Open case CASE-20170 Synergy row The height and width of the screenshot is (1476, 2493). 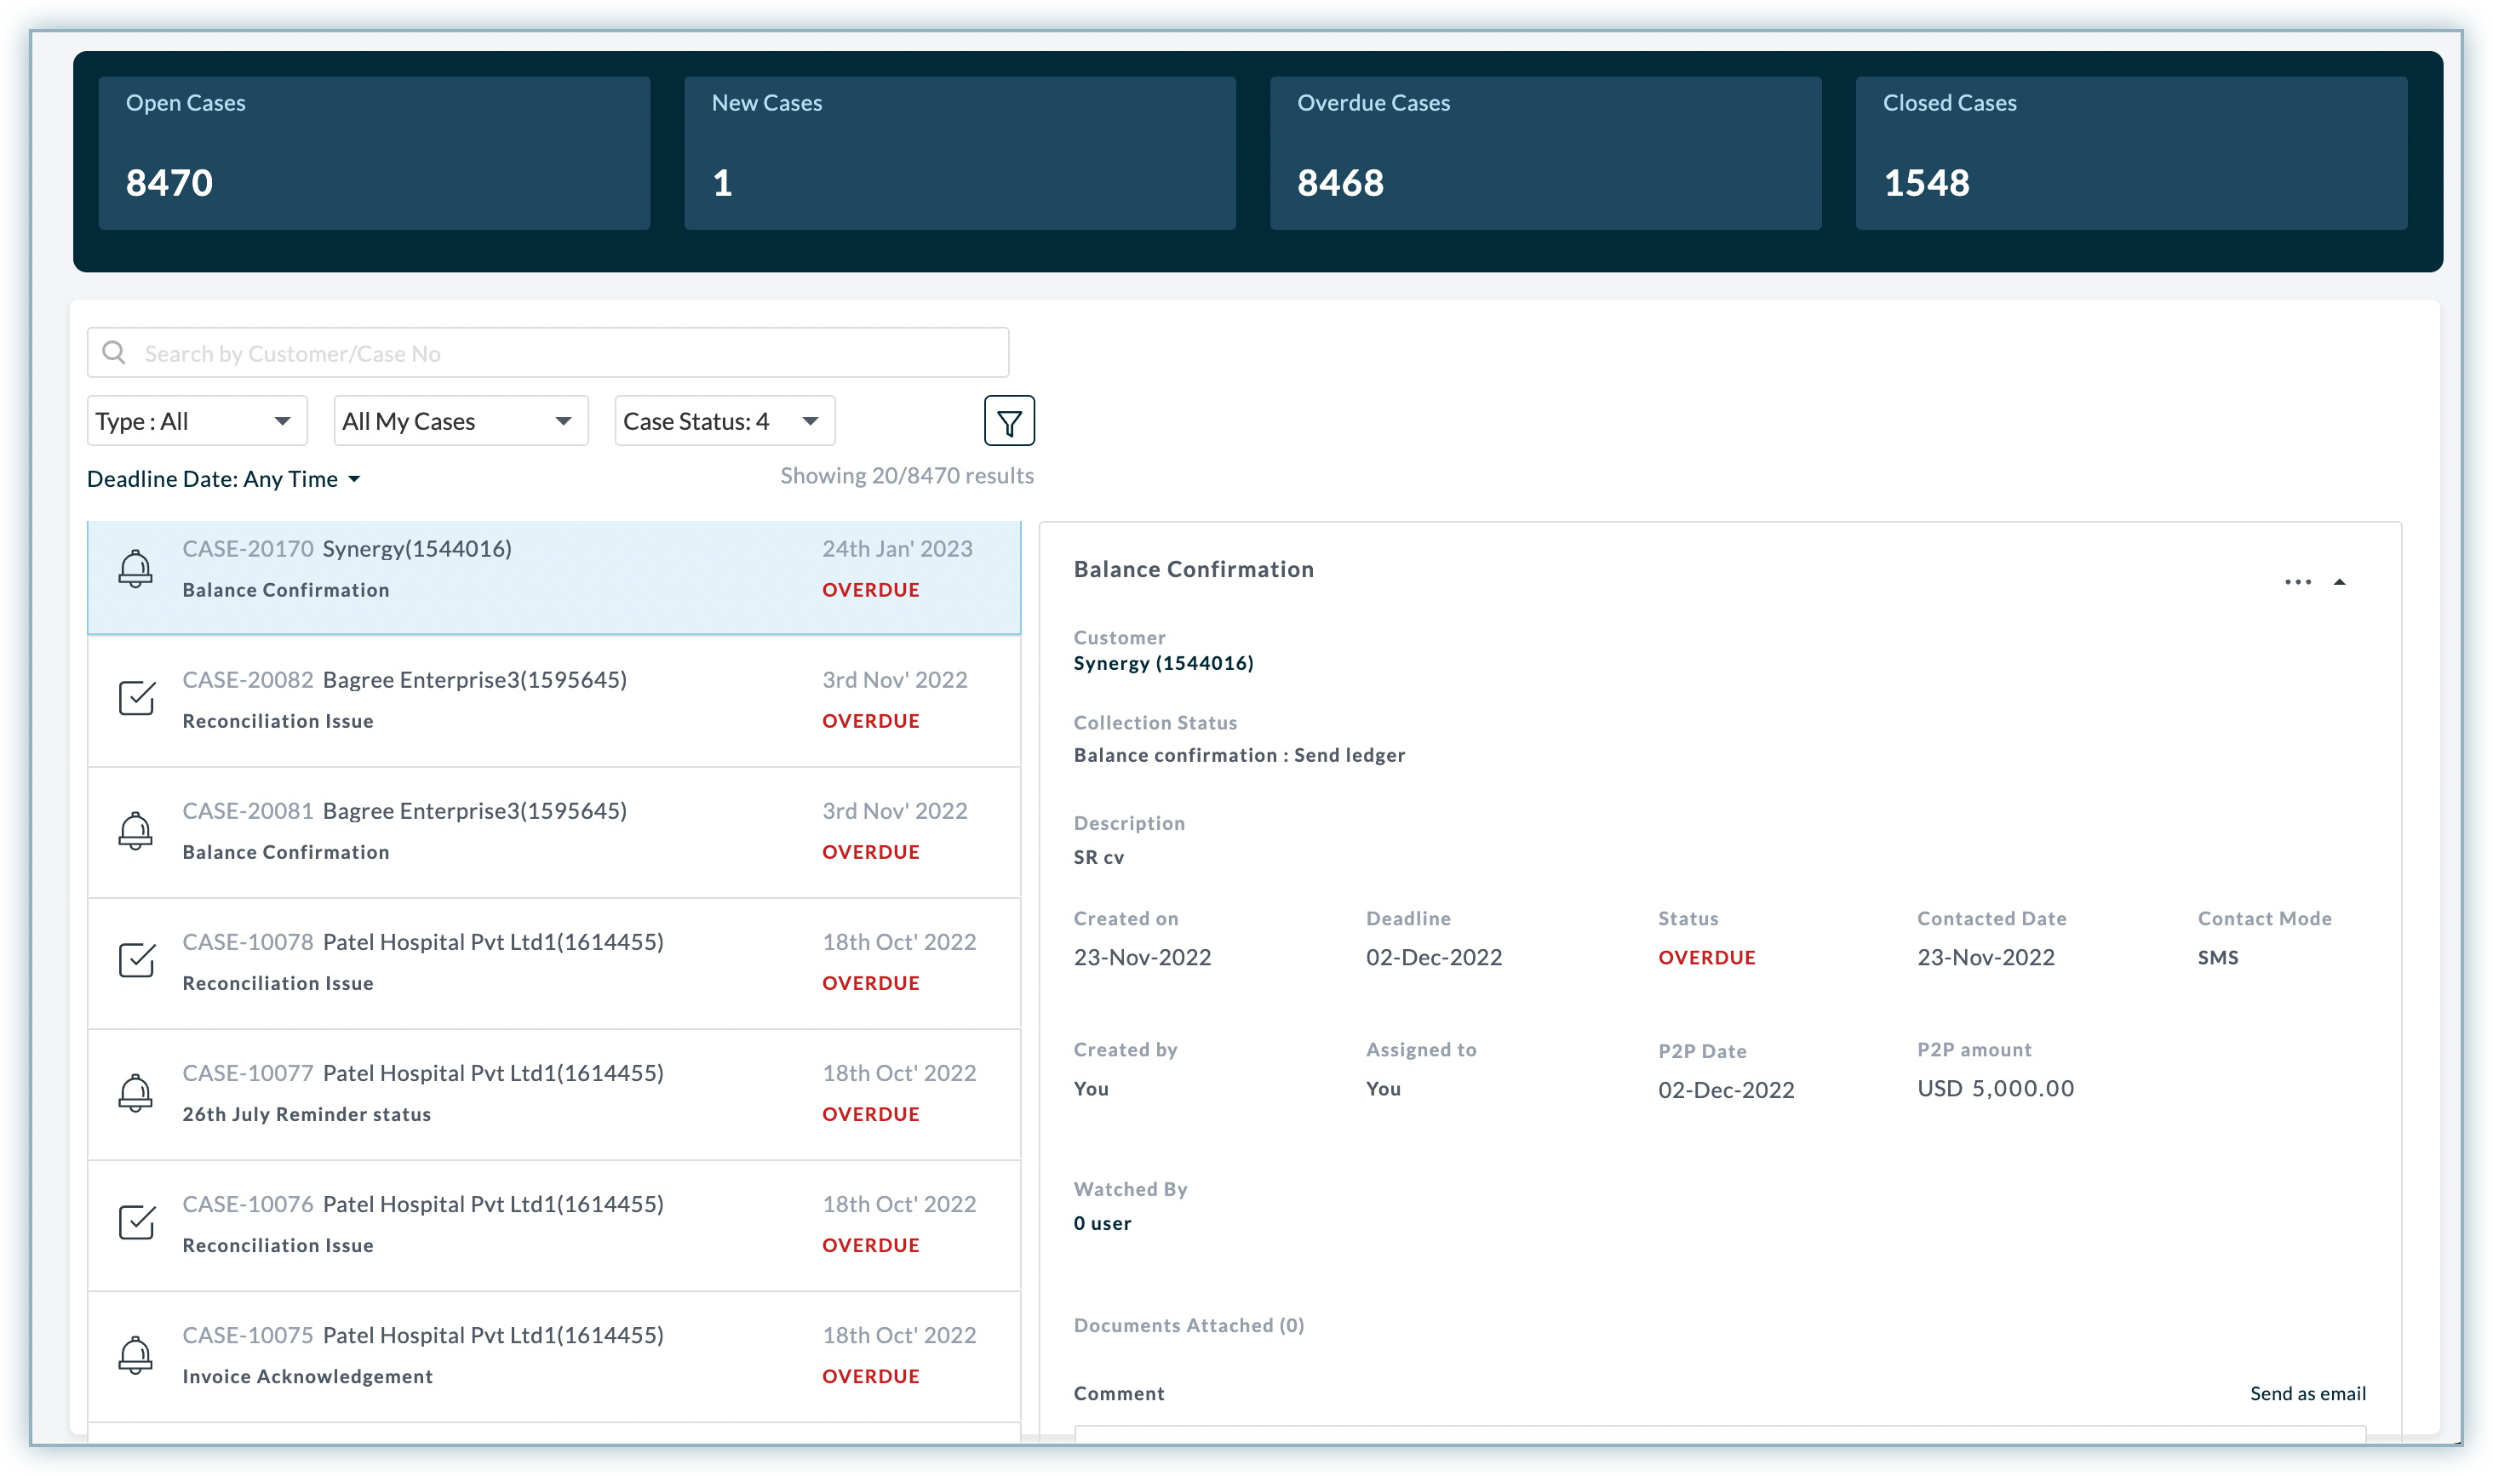[x=554, y=578]
